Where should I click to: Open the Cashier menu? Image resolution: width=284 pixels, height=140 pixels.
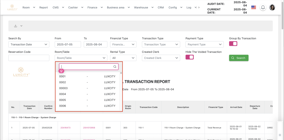75,7
